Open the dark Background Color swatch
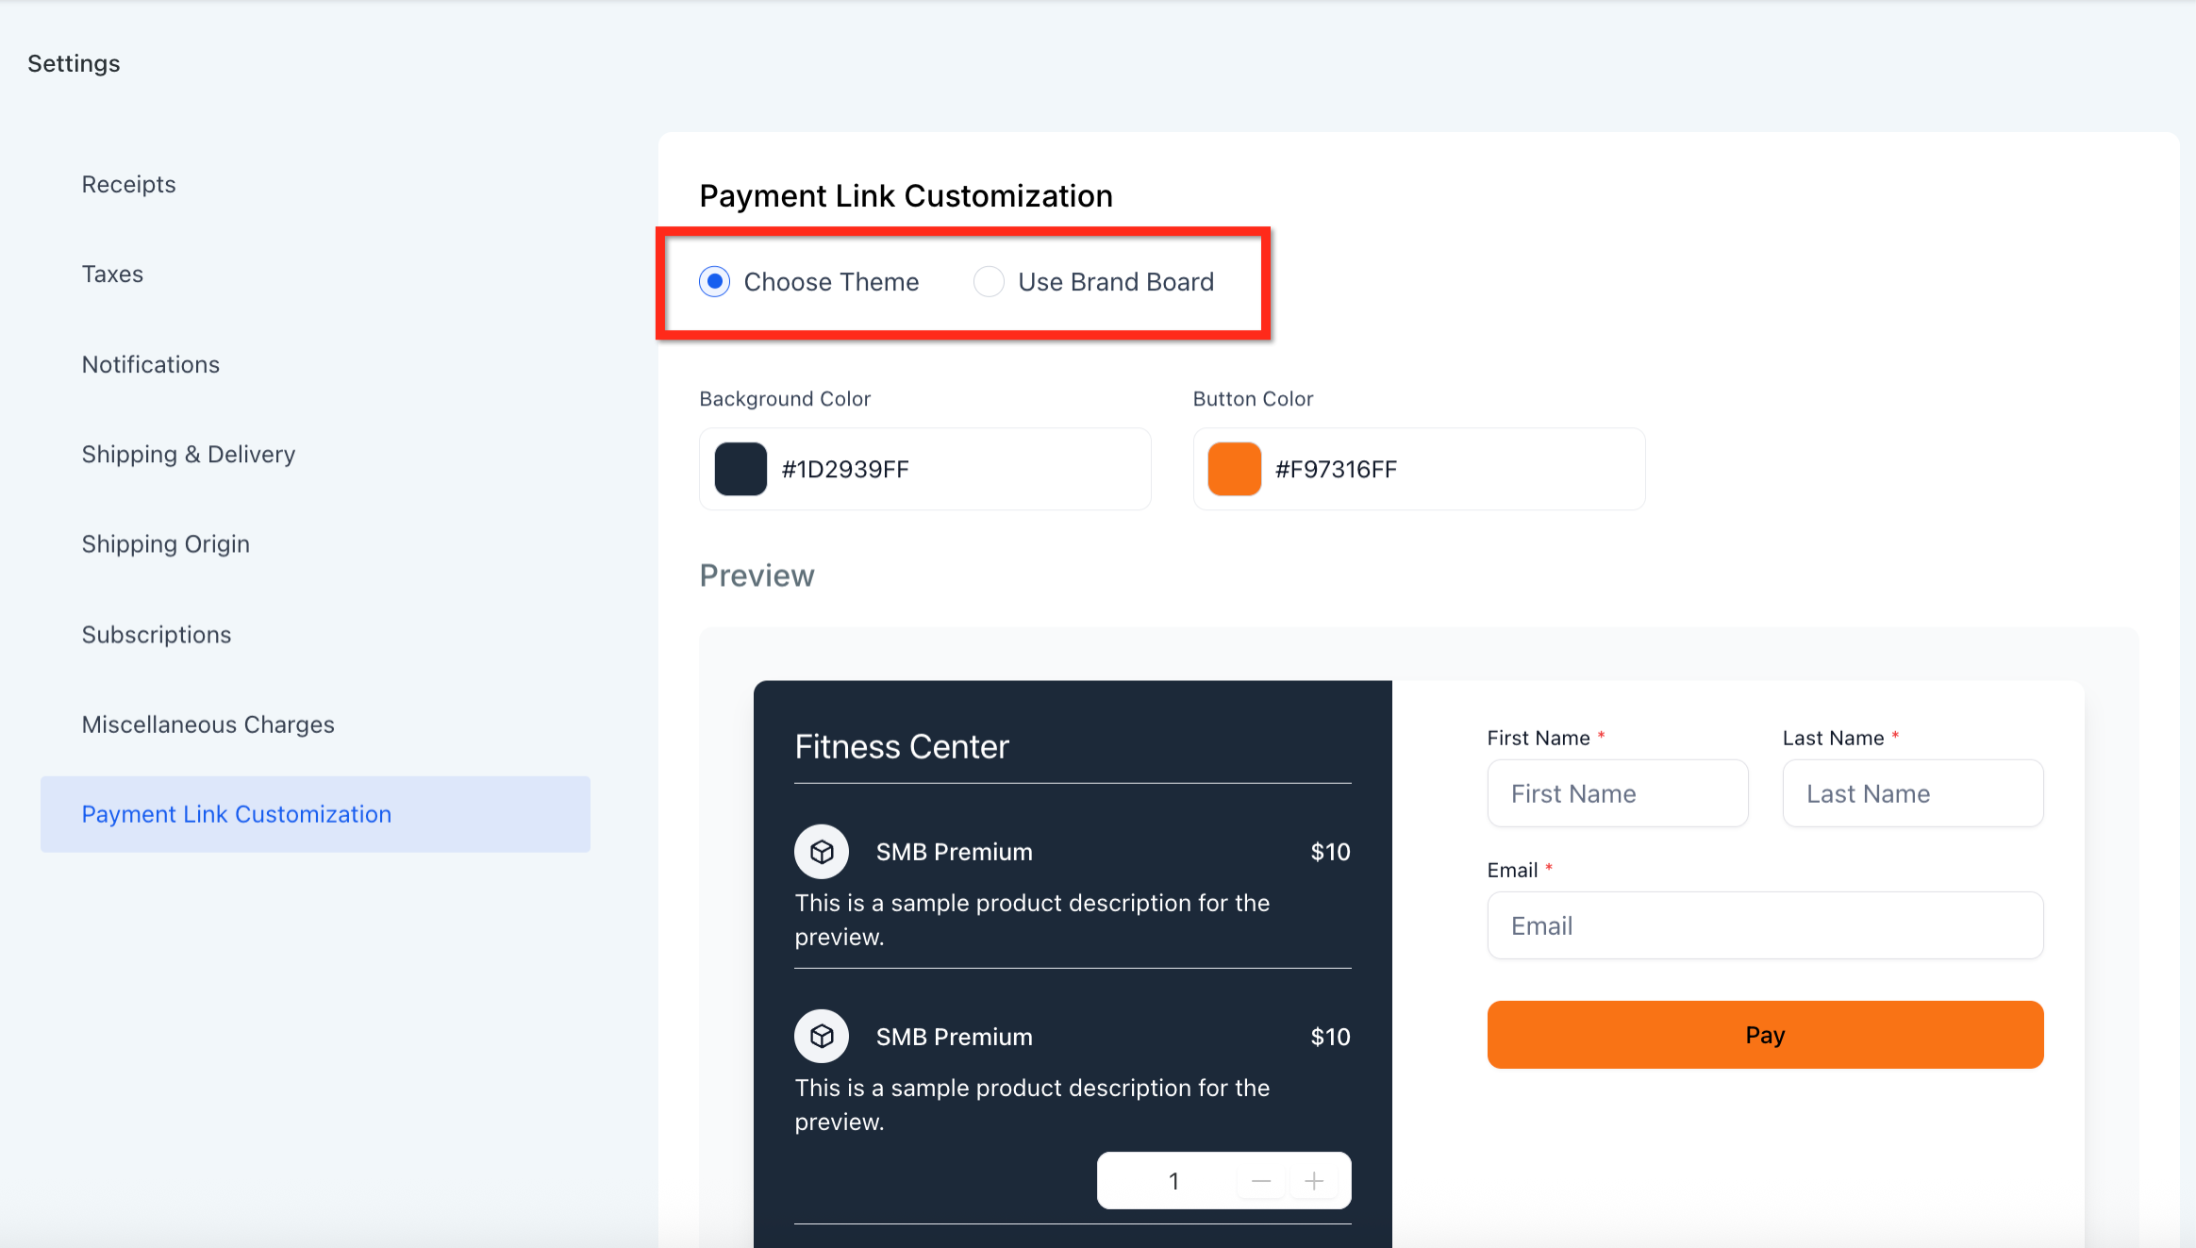 tap(740, 469)
